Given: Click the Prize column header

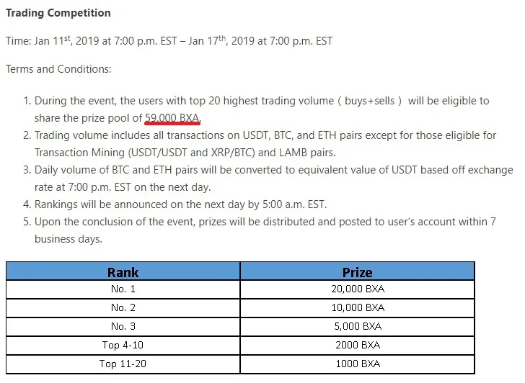Looking at the screenshot, I should pos(357,272).
